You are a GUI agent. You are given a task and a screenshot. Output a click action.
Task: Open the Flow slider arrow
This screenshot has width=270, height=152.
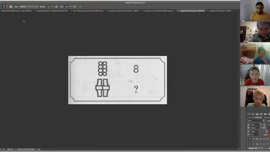70,7
